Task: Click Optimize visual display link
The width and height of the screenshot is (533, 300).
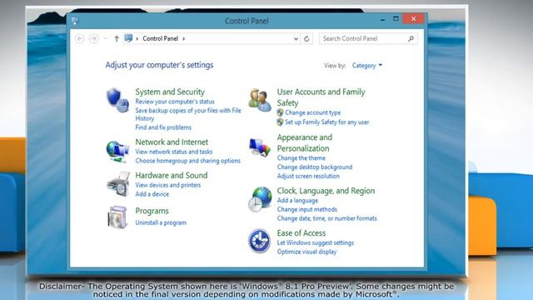Action: pos(306,252)
